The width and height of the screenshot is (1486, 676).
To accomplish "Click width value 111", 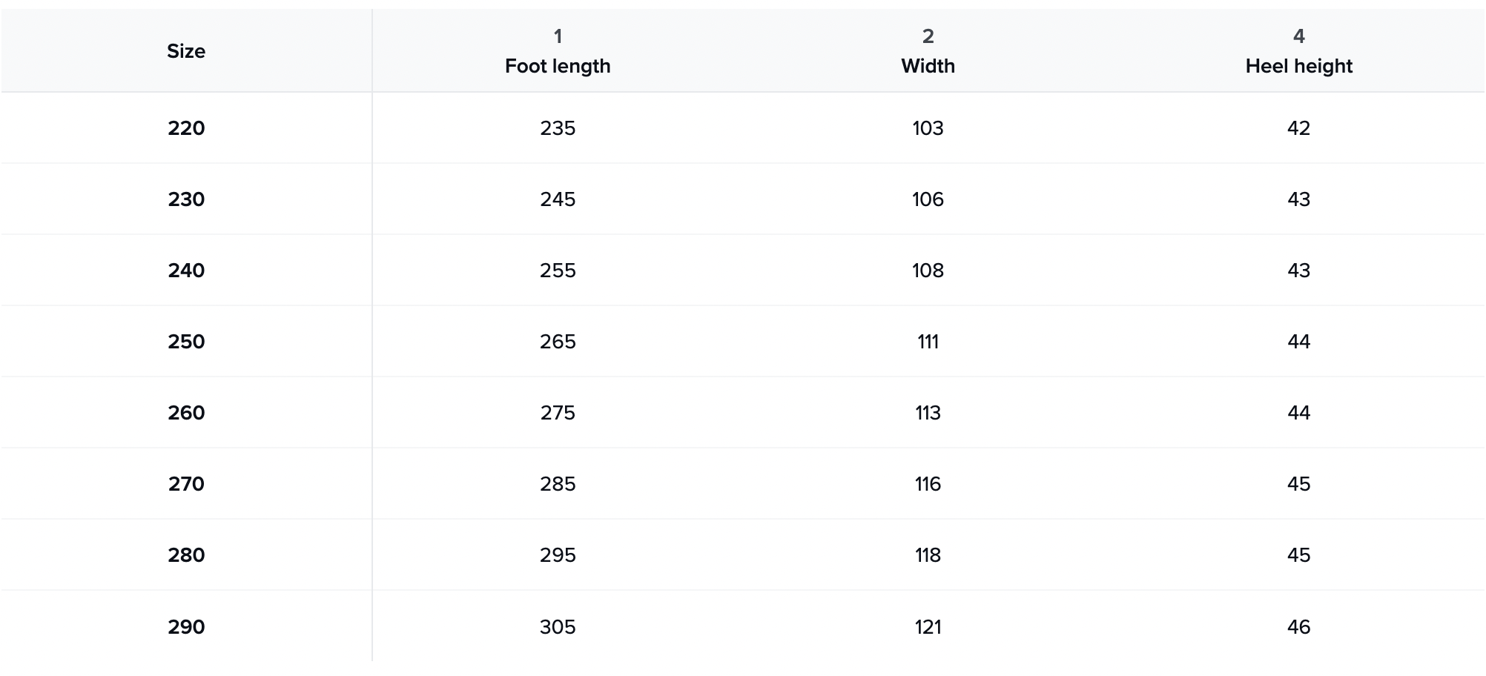I will pyautogui.click(x=928, y=342).
